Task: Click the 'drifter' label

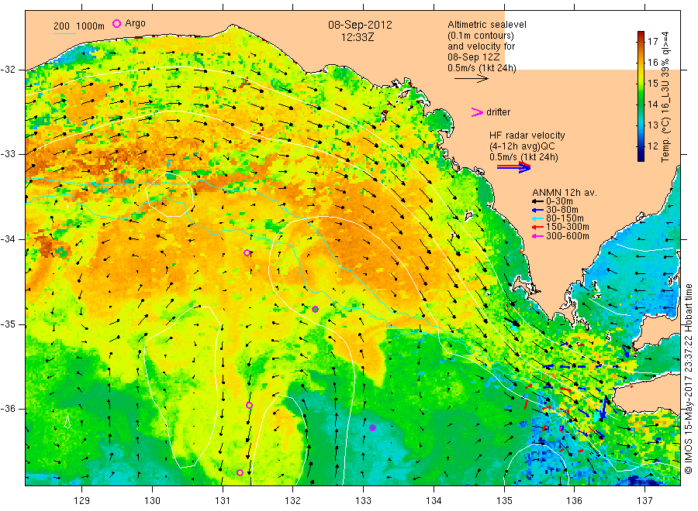Action: click(x=498, y=112)
